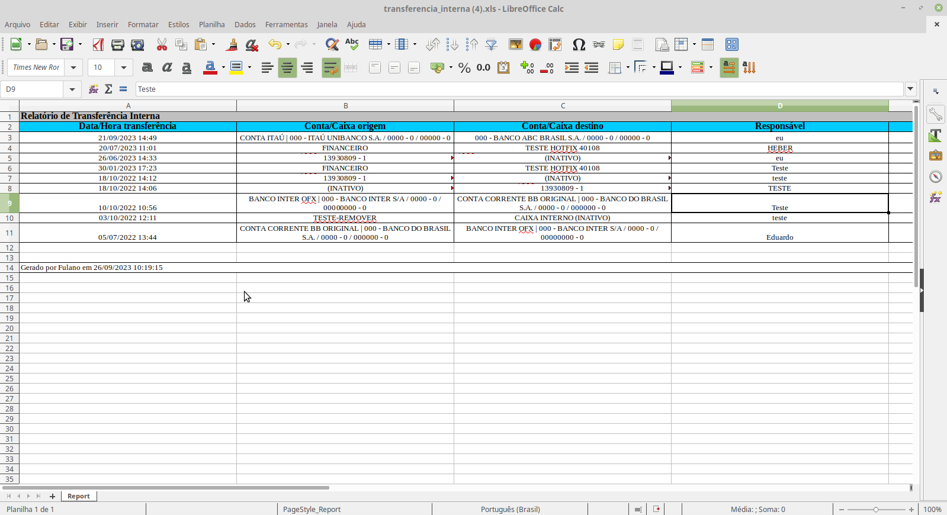The height and width of the screenshot is (515, 947).
Task: Insert special character with Omega icon
Action: click(579, 44)
